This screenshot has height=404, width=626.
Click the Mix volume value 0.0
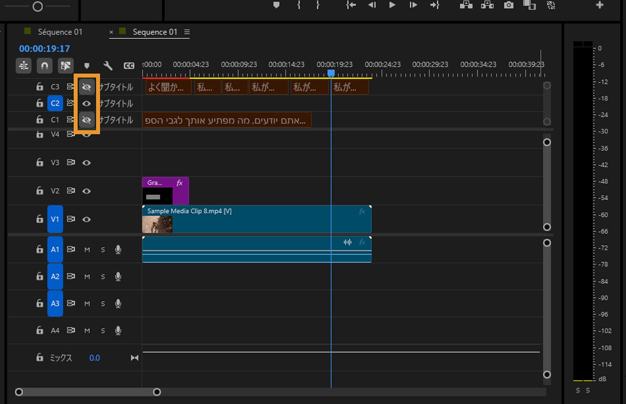tap(95, 358)
